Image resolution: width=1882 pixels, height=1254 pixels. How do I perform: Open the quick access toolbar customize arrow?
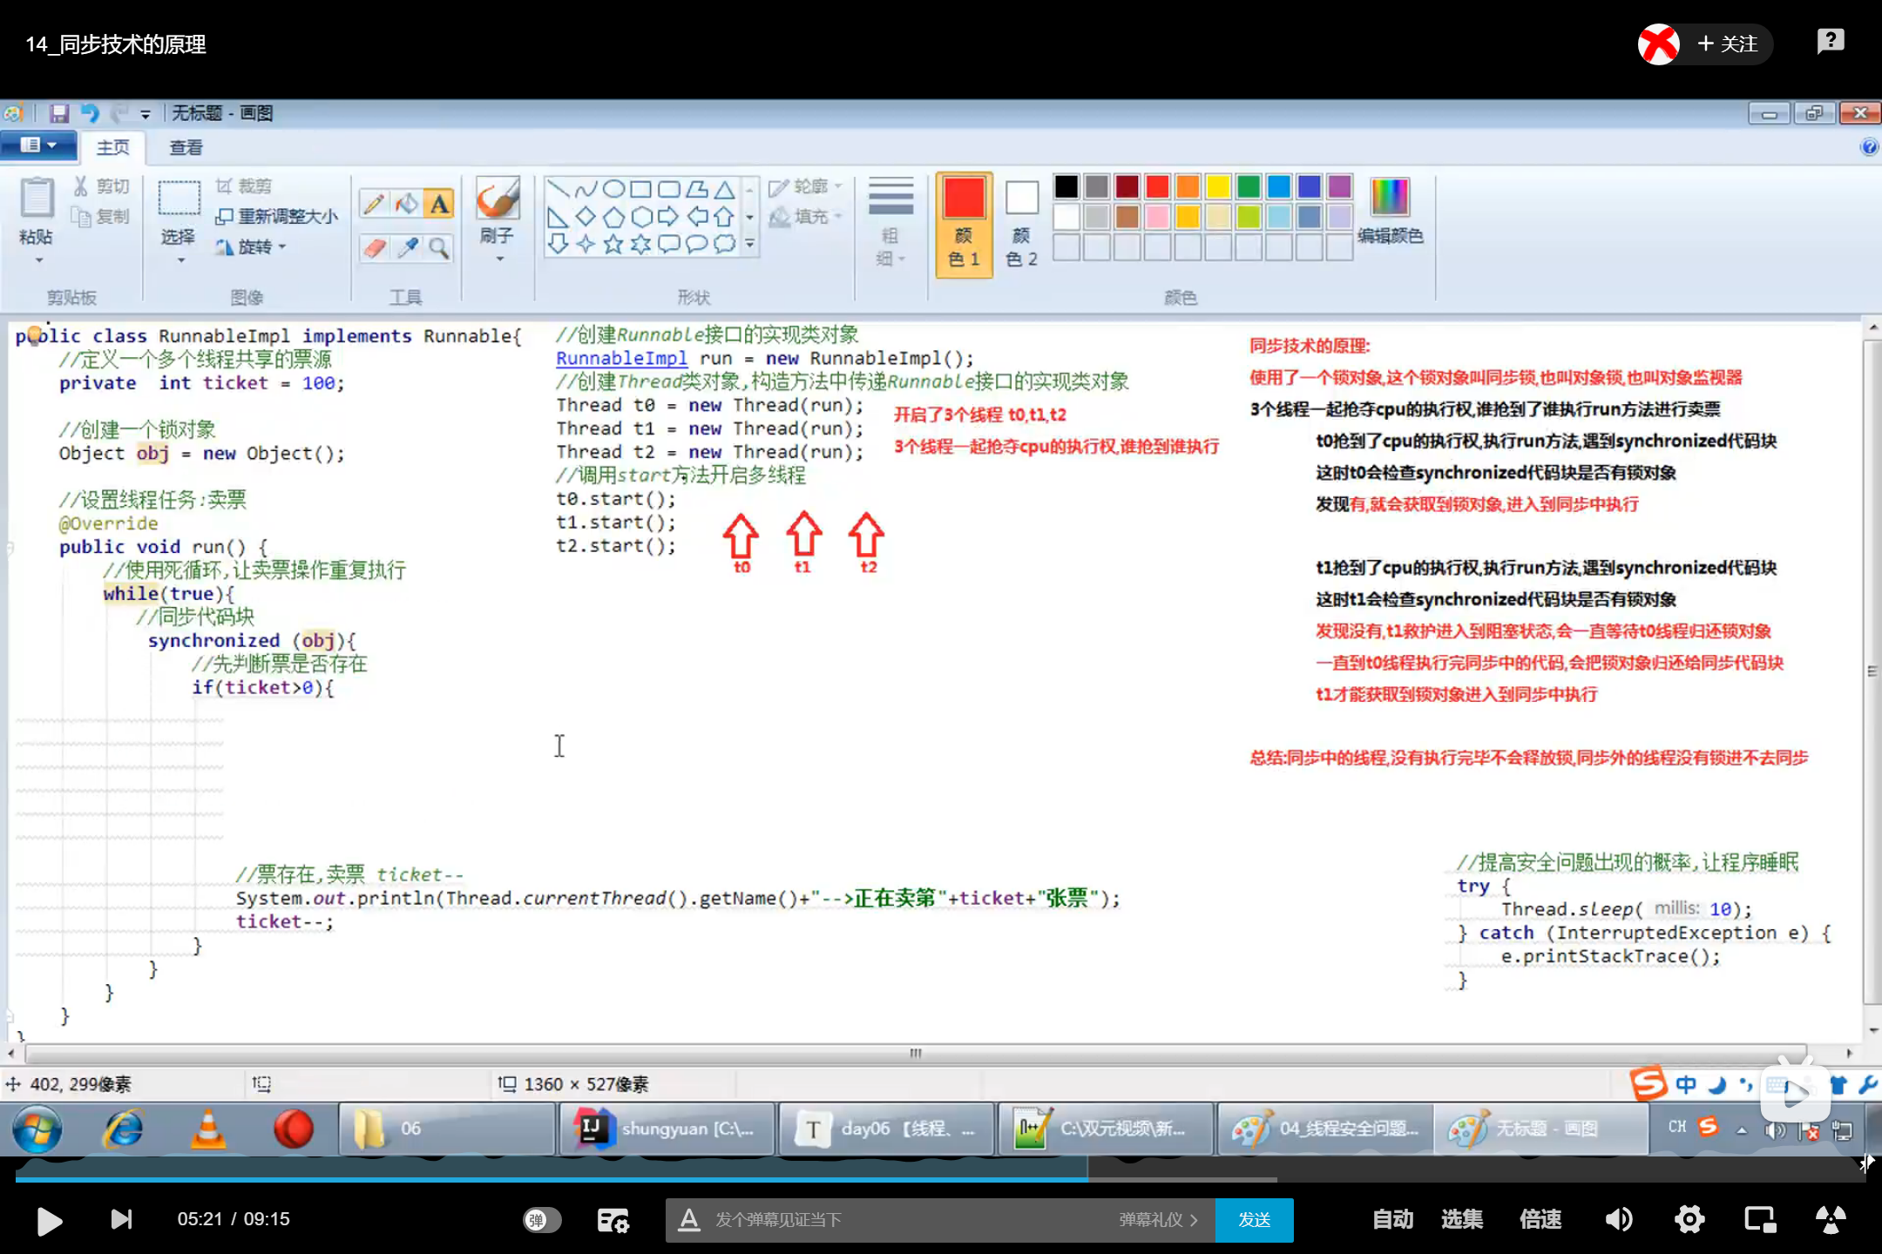tap(146, 114)
